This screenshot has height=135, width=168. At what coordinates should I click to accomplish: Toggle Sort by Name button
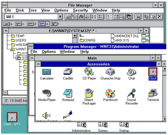109,17
